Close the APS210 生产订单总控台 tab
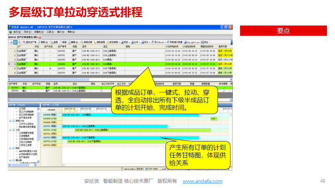 (40, 37)
